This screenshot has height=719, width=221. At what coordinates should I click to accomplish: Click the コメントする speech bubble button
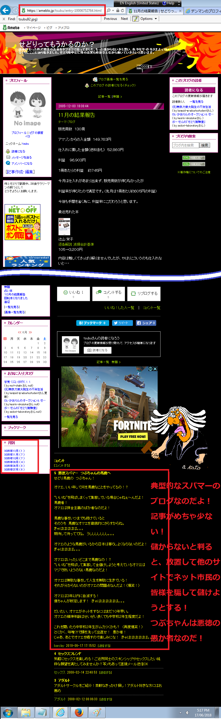(x=108, y=294)
